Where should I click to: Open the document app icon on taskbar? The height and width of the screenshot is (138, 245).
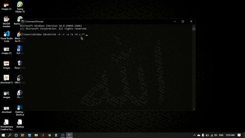coord(56,135)
